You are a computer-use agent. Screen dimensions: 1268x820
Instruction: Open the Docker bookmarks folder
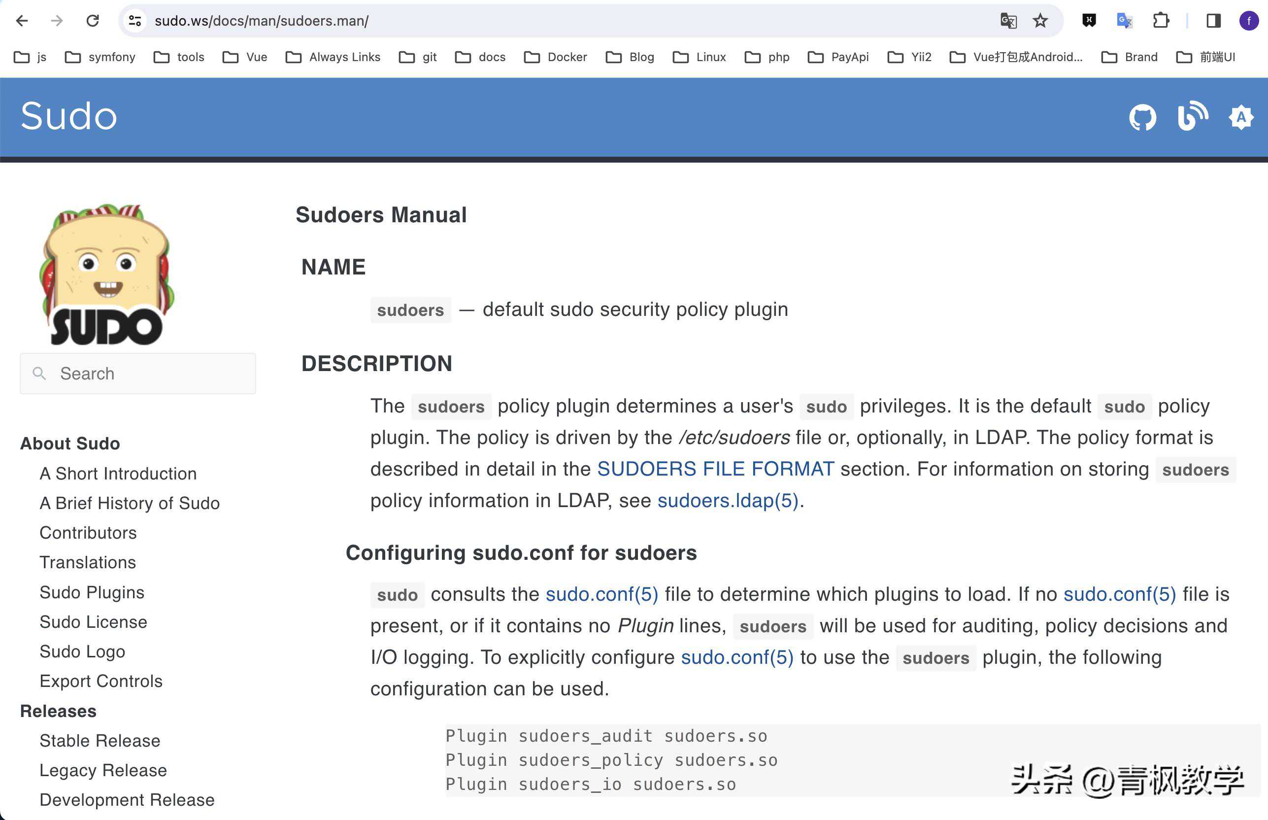click(555, 57)
